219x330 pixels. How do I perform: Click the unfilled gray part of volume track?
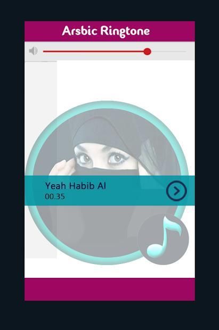click(x=168, y=51)
